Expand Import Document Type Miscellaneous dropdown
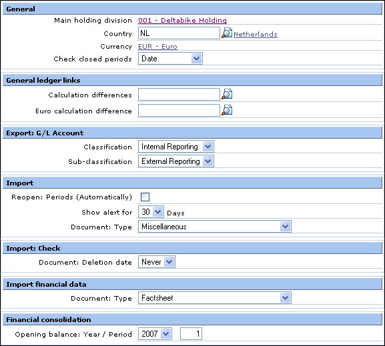The height and width of the screenshot is (346, 385). [215, 227]
